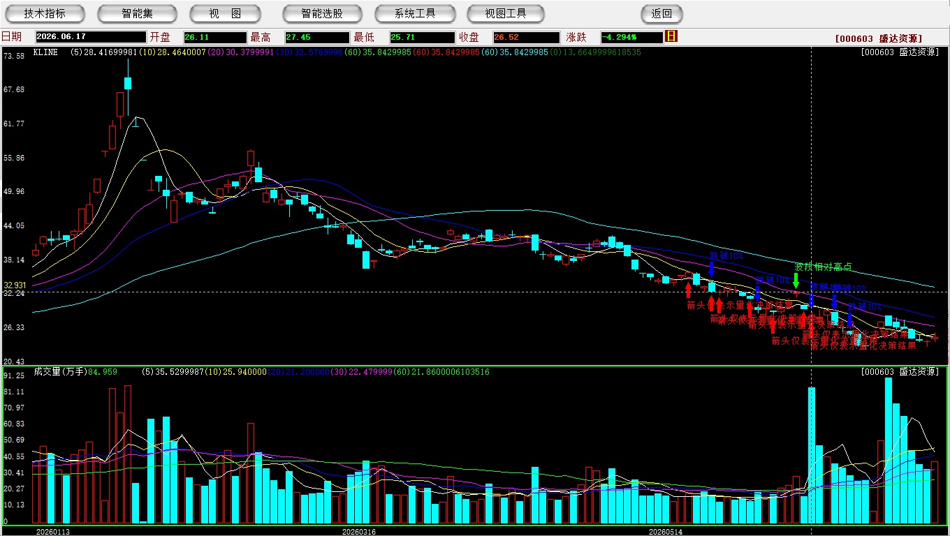Toggle the daily period 日 icon
The height and width of the screenshot is (536, 950).
pos(671,36)
